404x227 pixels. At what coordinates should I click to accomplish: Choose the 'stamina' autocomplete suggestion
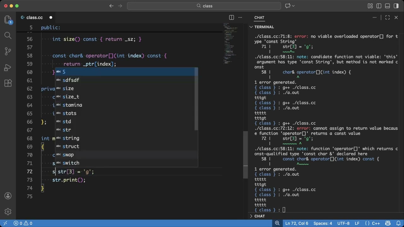pyautogui.click(x=127, y=105)
